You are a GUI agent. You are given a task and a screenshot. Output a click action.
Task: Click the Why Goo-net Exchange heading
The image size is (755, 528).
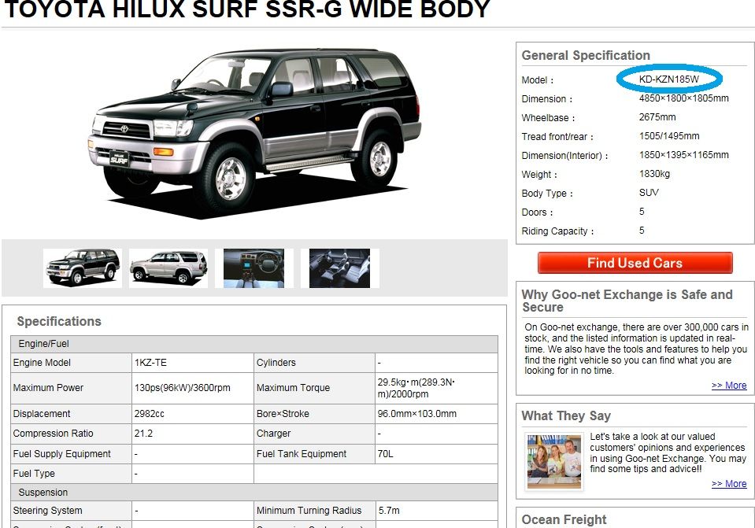pos(627,301)
